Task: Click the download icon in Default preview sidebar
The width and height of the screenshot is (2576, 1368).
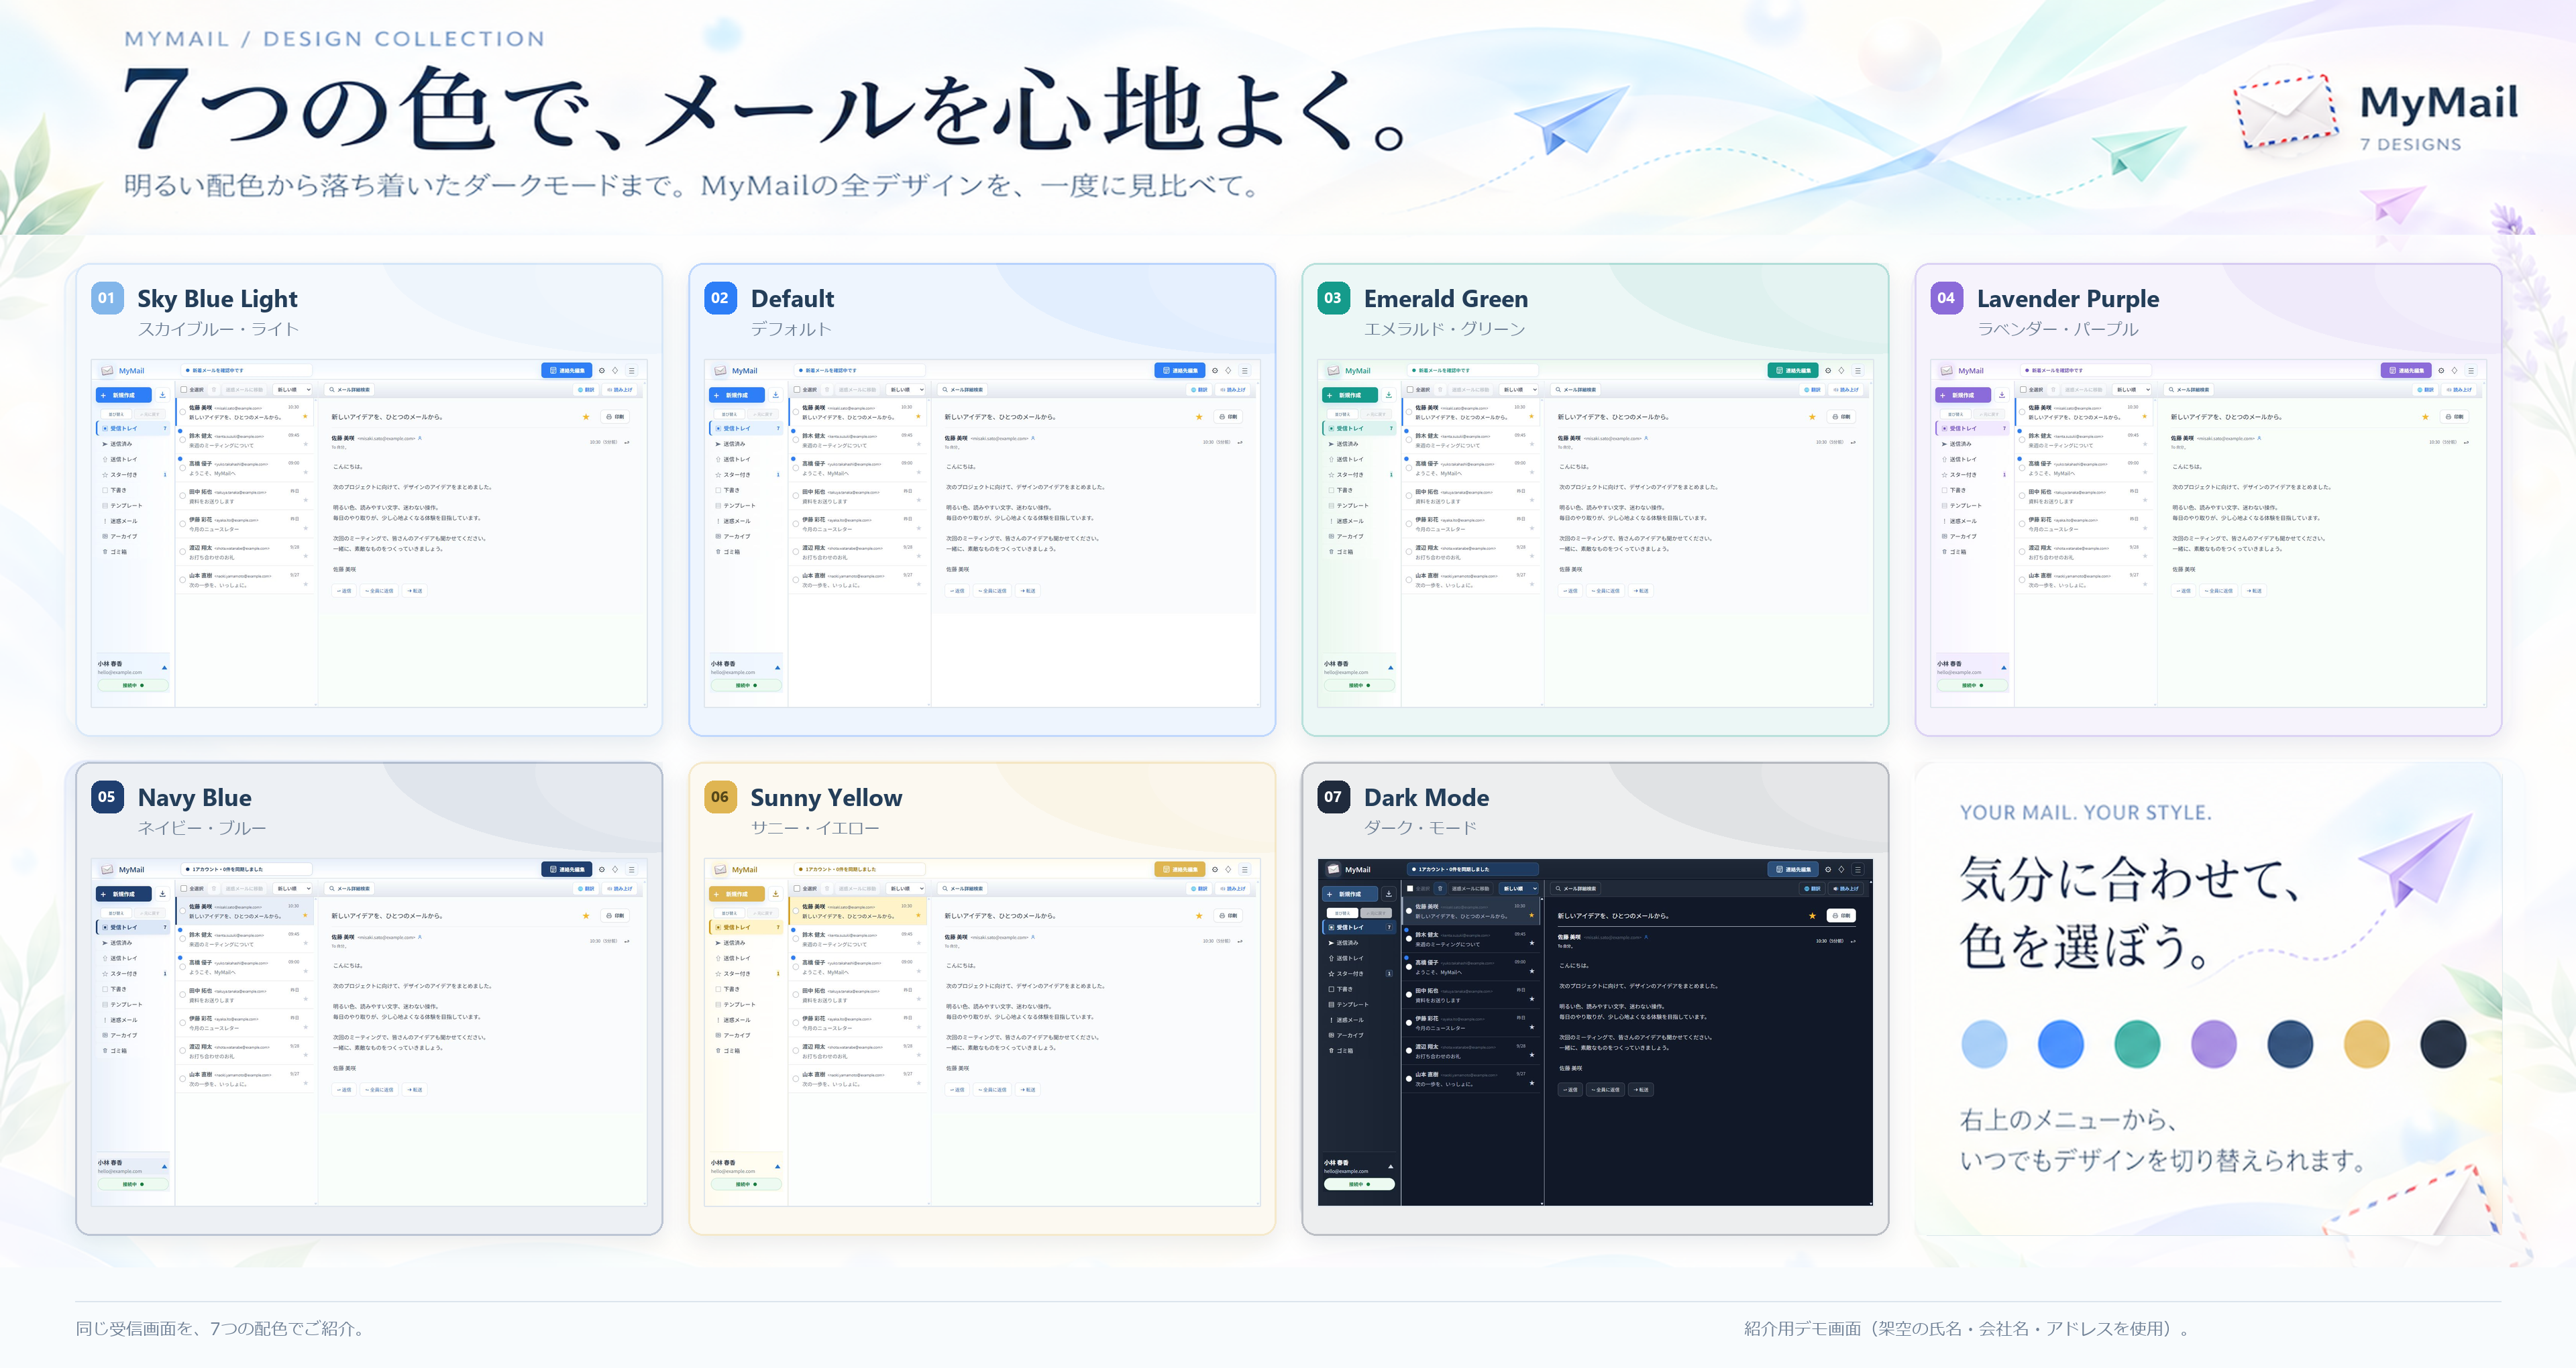Action: (x=775, y=395)
